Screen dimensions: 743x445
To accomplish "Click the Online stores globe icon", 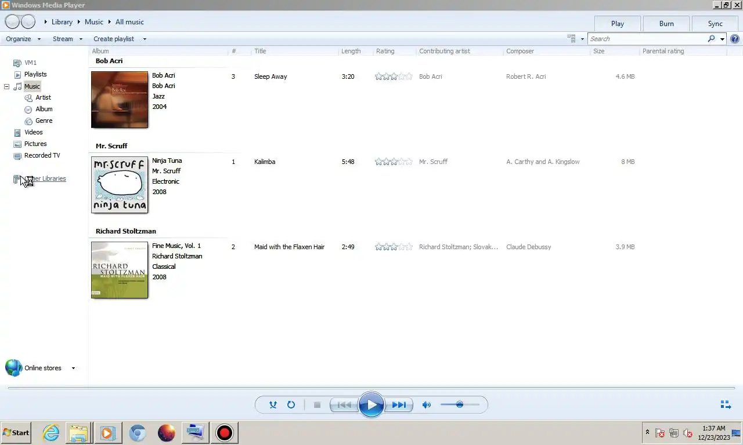I will point(13,368).
